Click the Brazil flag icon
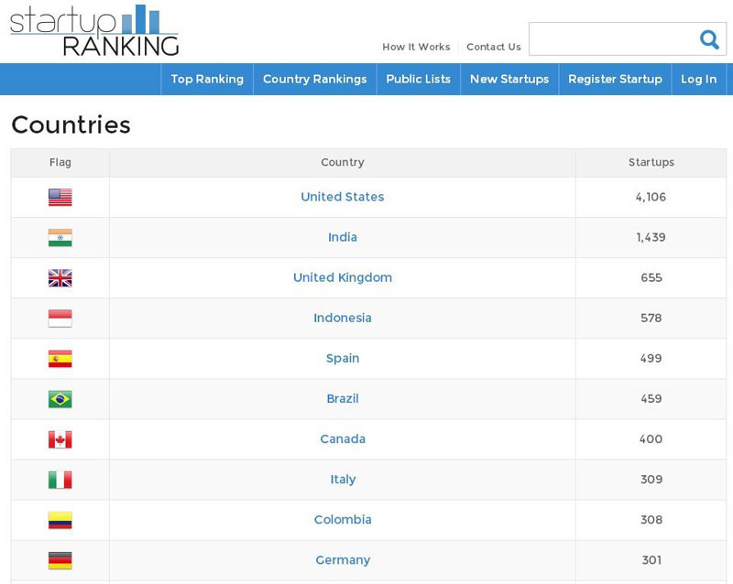733x584 pixels. pyautogui.click(x=60, y=399)
